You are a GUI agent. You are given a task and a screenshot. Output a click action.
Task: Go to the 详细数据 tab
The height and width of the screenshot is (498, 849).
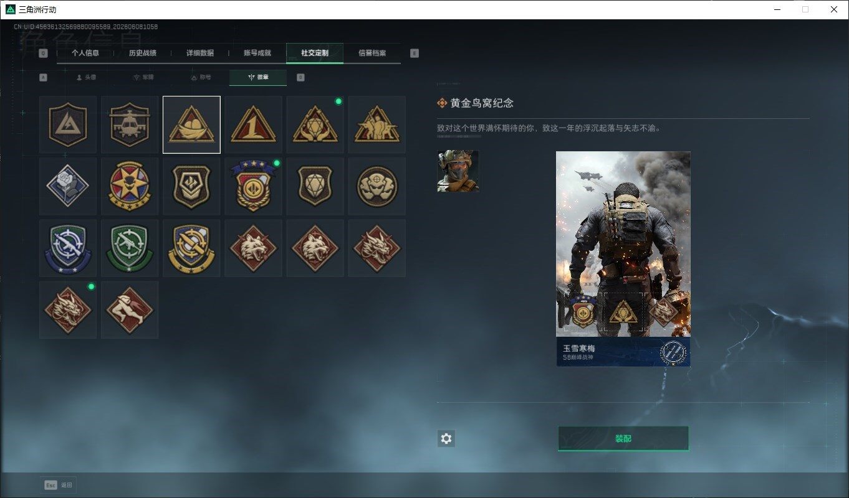coord(200,54)
